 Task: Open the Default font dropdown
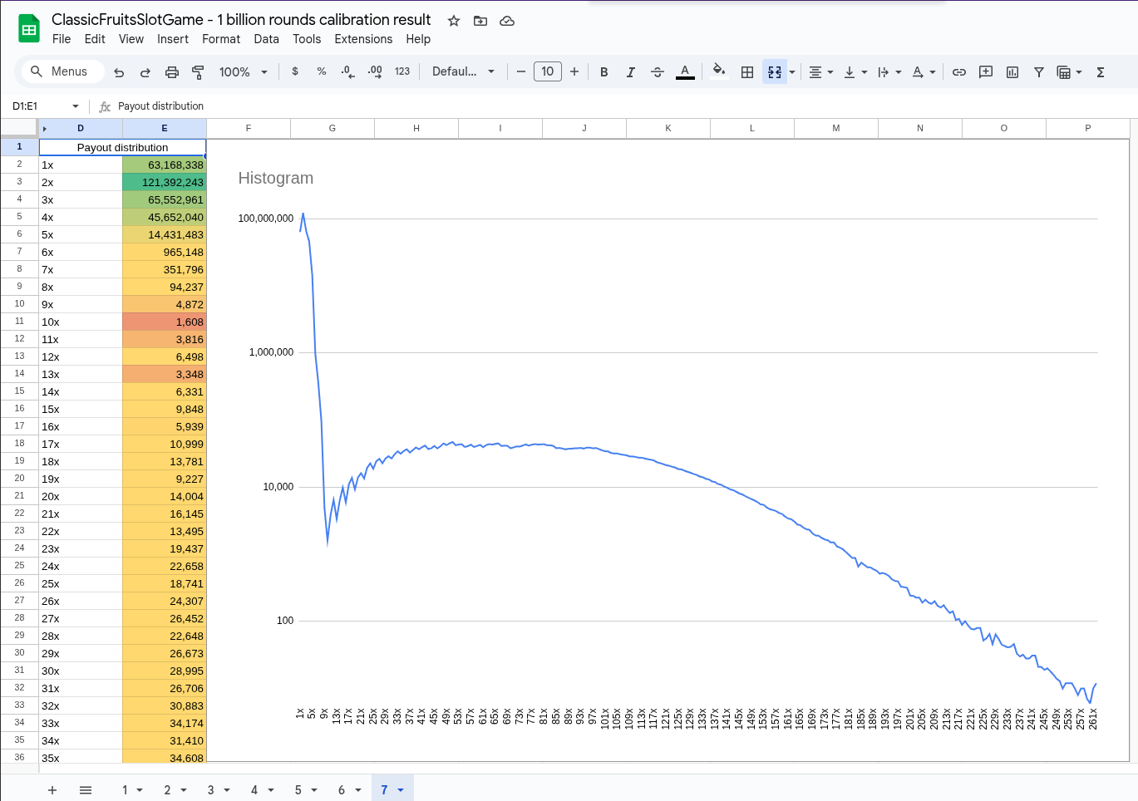click(463, 71)
